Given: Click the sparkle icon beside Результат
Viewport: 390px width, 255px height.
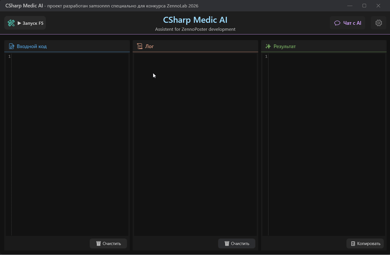Looking at the screenshot, I should coord(268,46).
